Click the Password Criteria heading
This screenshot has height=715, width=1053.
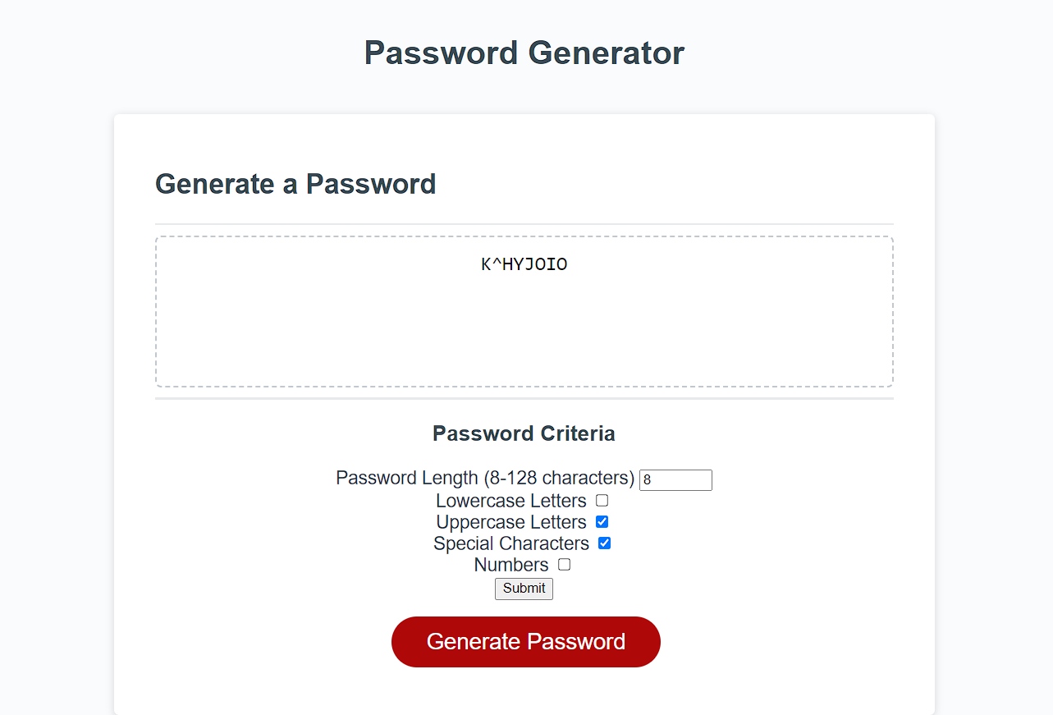524,433
